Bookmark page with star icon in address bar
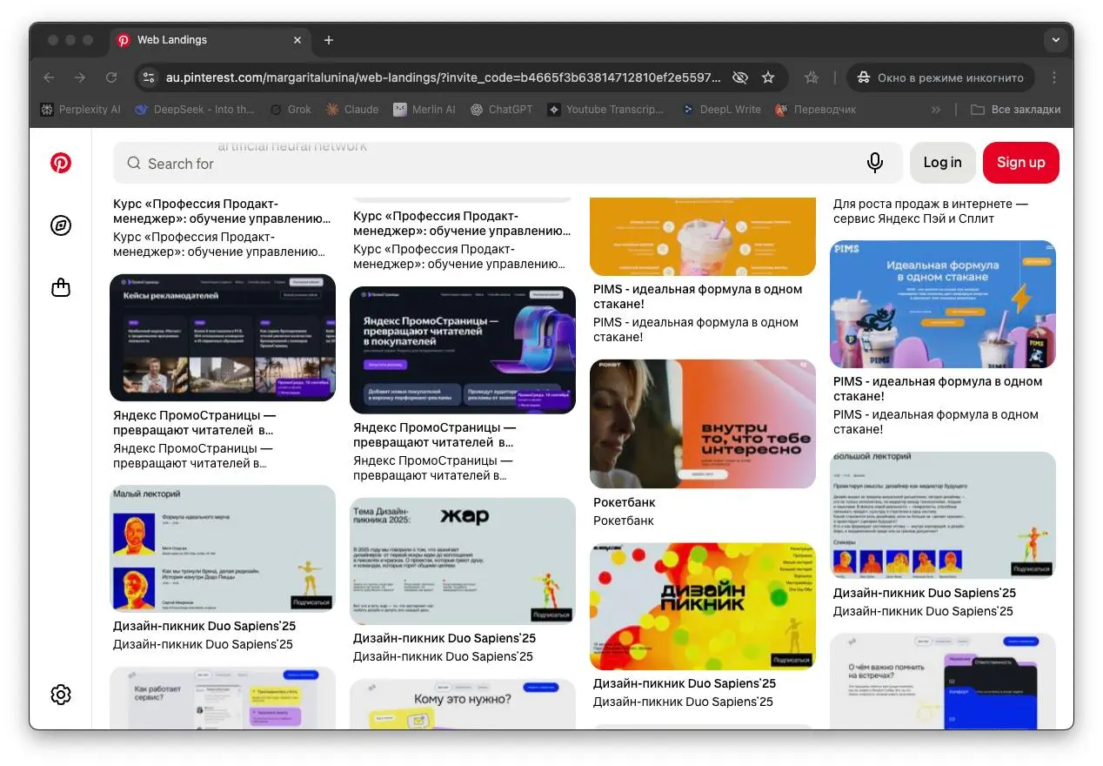The height and width of the screenshot is (766, 1103). [x=768, y=77]
